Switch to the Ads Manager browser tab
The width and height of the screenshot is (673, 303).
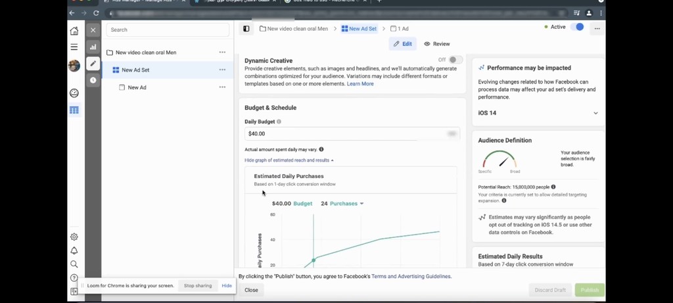[x=144, y=2]
